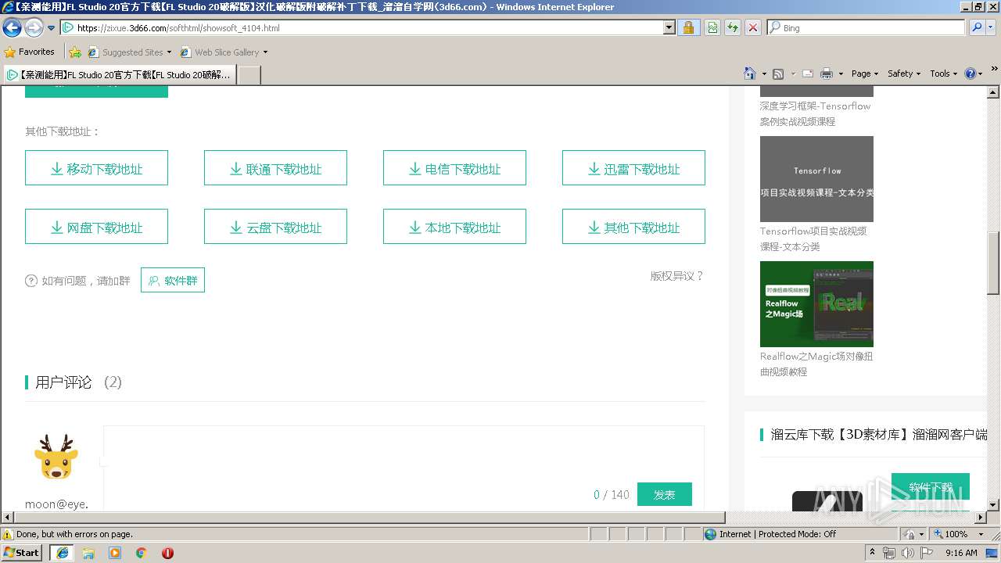The height and width of the screenshot is (563, 1001).
Task: Click 软件下载 green button
Action: pos(931,486)
